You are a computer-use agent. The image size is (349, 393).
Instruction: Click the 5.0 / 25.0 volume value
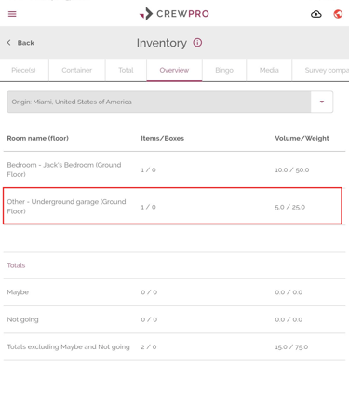[x=290, y=207]
